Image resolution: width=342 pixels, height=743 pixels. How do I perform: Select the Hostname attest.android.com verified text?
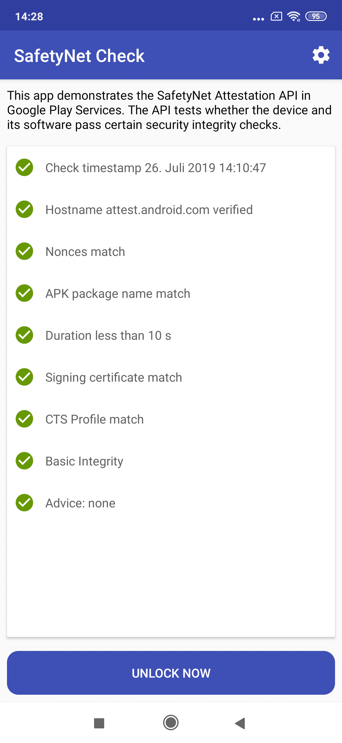[149, 210]
